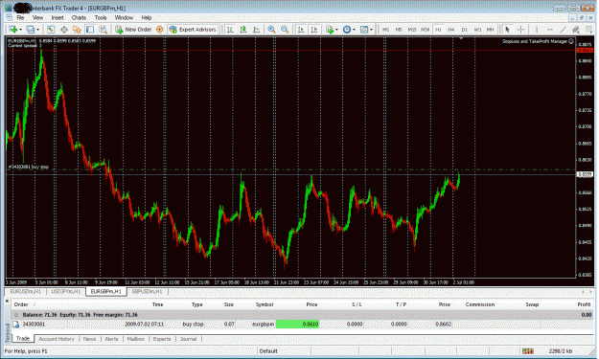Open the Alerts terminal tab
The width and height of the screenshot is (599, 359).
click(111, 339)
